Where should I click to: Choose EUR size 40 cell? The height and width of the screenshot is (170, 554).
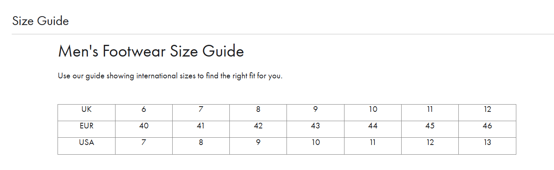(x=144, y=129)
